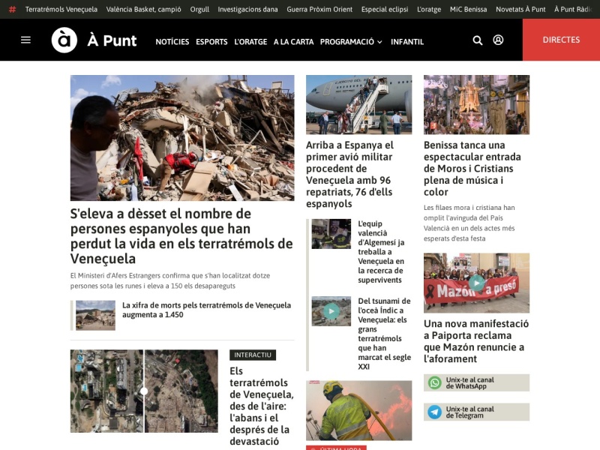Open headline about dèsset persones espanyoles
The width and height of the screenshot is (600, 450).
181,235
